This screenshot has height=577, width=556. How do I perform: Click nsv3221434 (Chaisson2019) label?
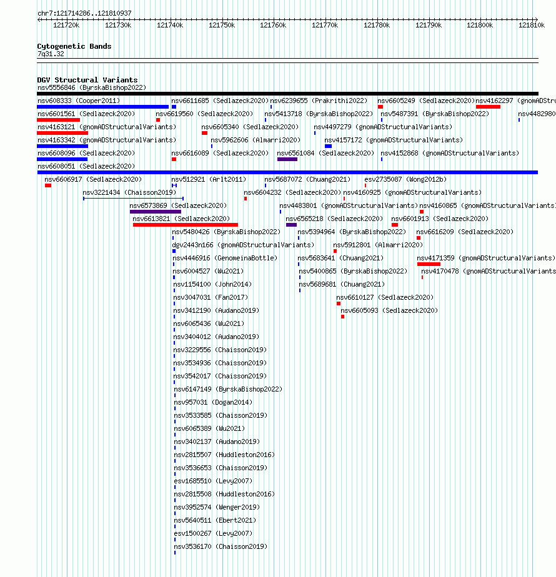(x=129, y=192)
